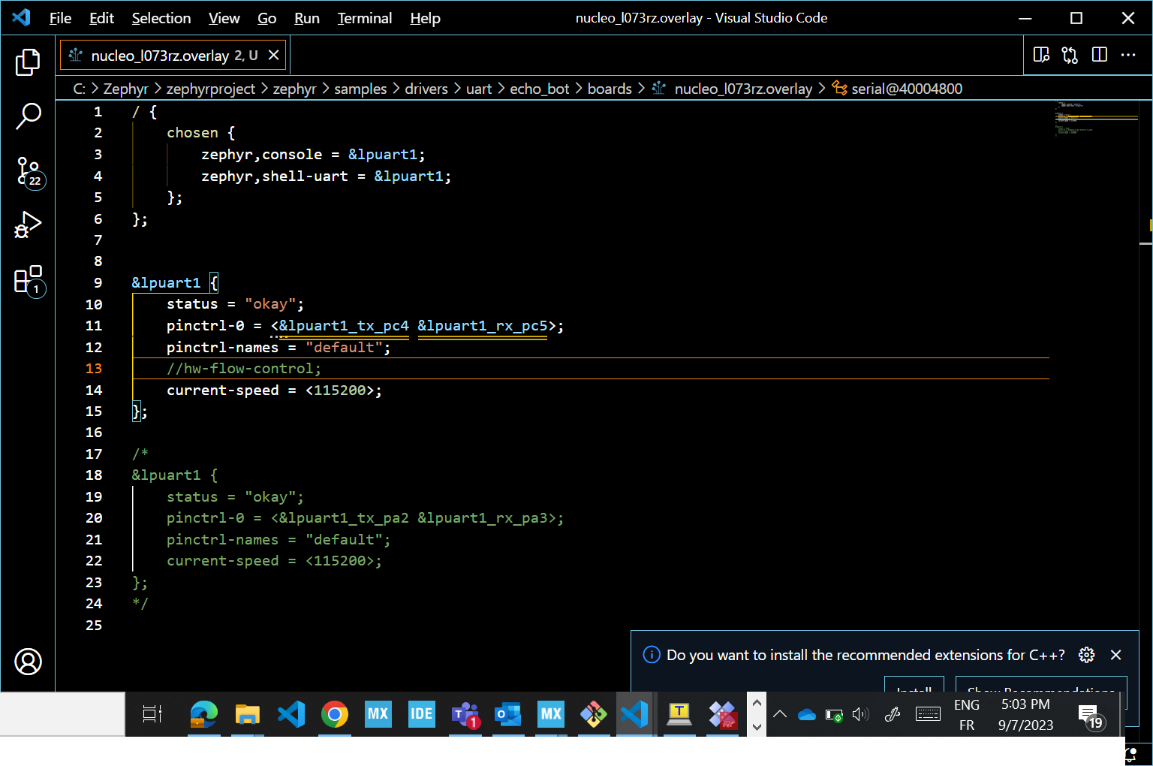Open the More Actions ellipsis menu
Image resolution: width=1153 pixels, height=766 pixels.
click(x=1129, y=54)
